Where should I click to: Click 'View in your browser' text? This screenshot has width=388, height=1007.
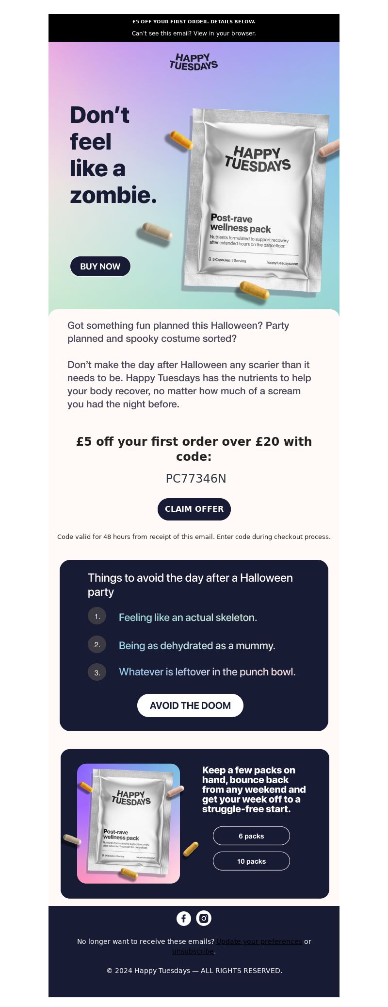click(x=224, y=34)
